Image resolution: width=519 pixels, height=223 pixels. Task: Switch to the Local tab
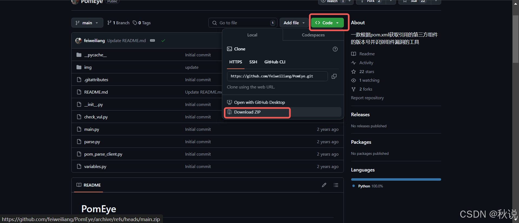click(x=252, y=35)
